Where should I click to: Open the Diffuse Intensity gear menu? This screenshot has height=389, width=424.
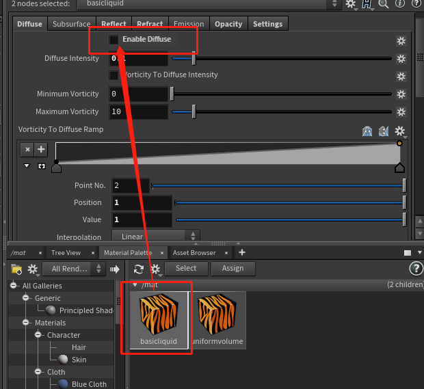pyautogui.click(x=401, y=59)
